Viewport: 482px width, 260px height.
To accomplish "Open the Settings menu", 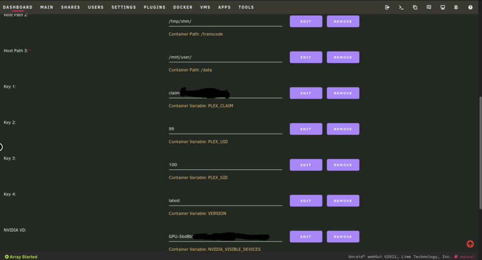I will 123,7.
